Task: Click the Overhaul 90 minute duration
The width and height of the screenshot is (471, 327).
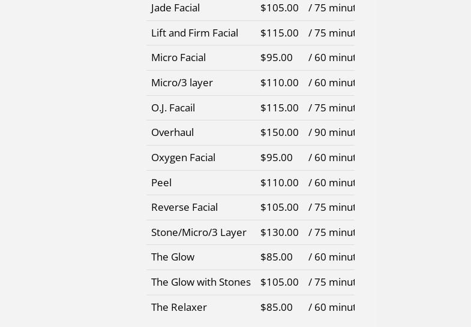Action: (332, 132)
